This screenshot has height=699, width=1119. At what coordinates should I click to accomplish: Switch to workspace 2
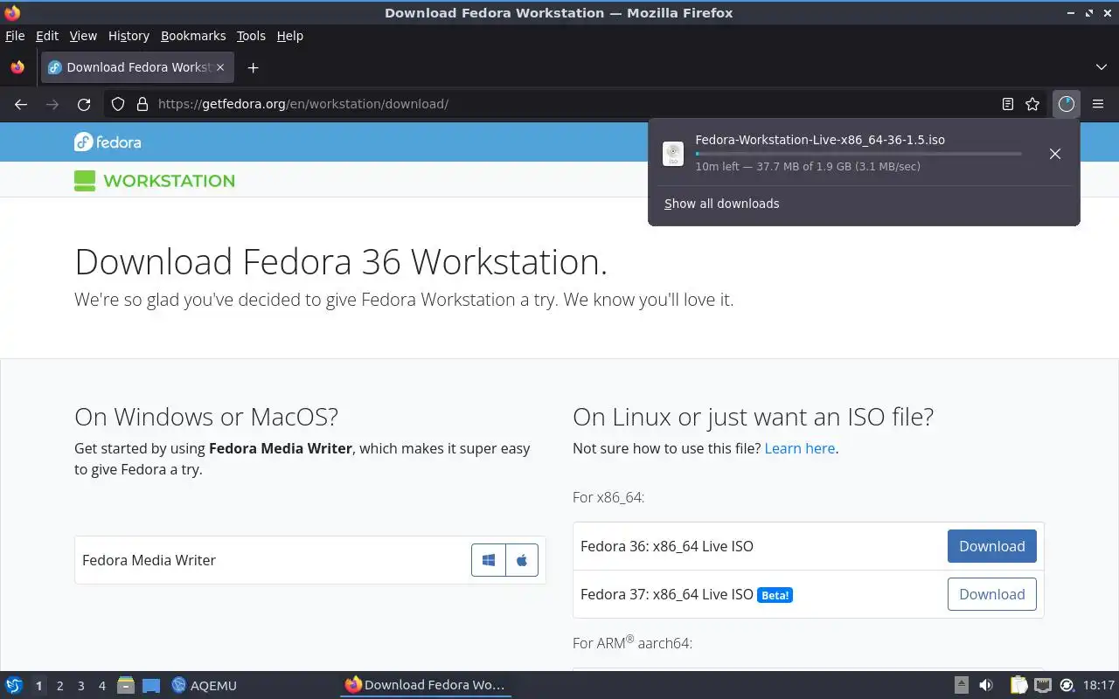pyautogui.click(x=59, y=686)
